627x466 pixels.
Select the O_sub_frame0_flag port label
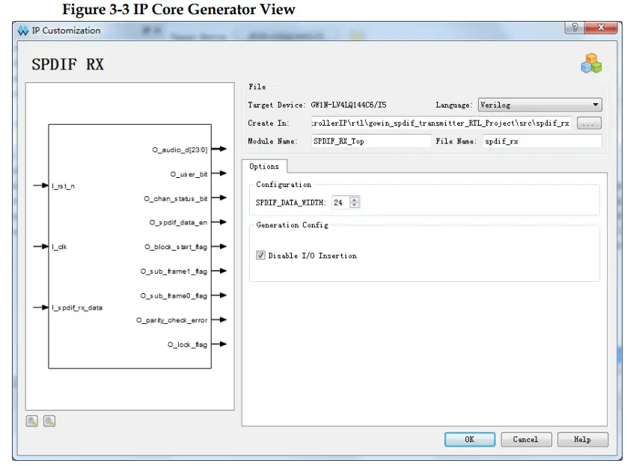point(174,295)
